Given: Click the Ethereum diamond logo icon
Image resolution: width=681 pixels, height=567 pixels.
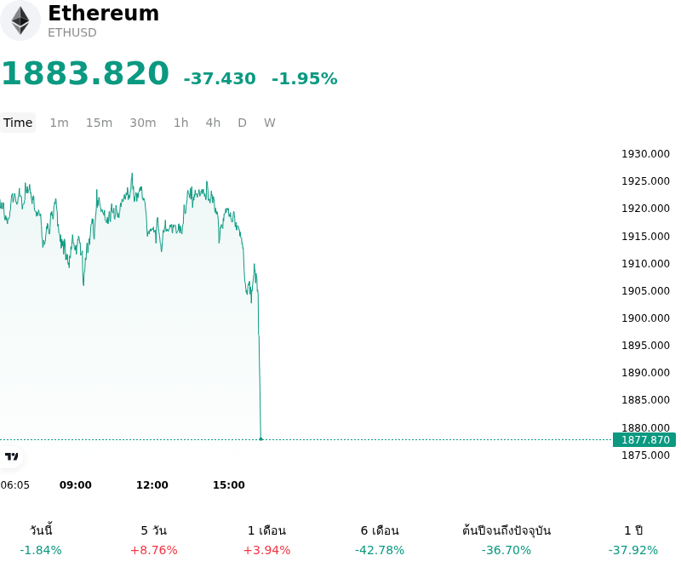Looking at the screenshot, I should click(x=20, y=20).
